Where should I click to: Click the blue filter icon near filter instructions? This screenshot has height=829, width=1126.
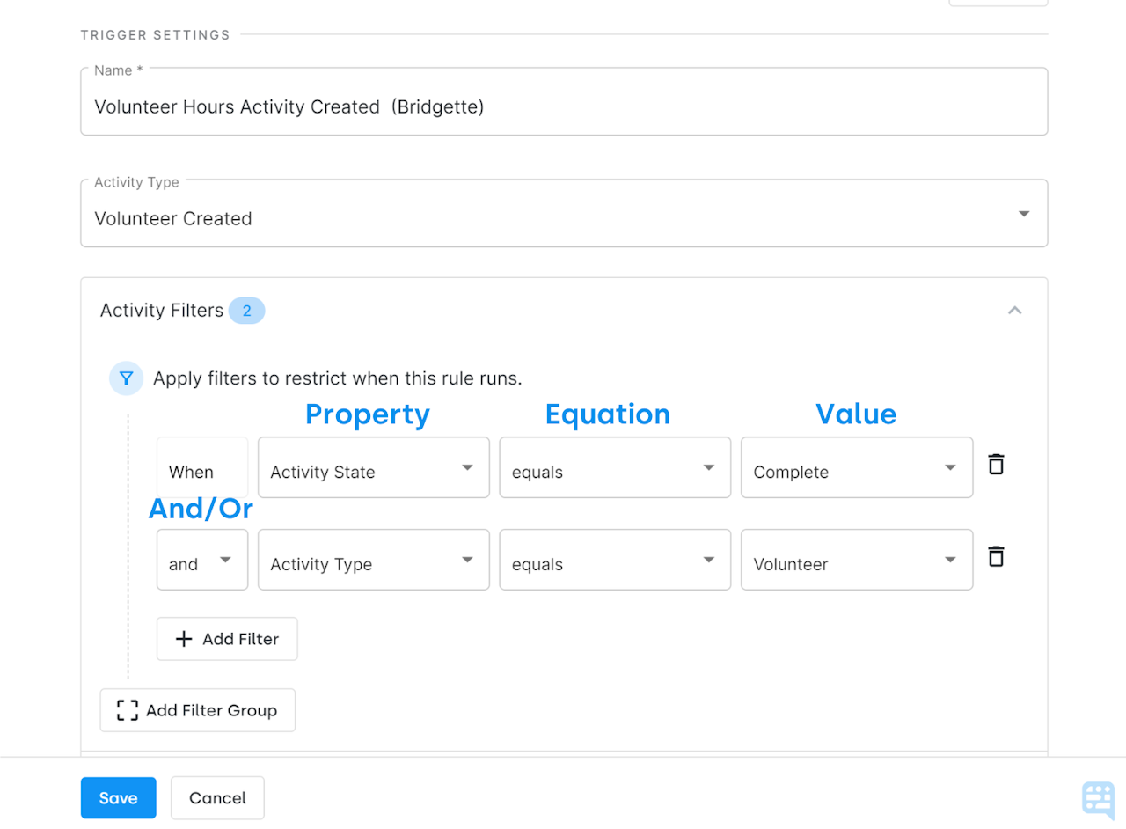pyautogui.click(x=126, y=378)
